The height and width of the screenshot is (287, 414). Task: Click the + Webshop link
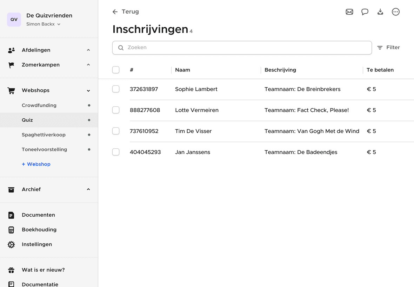click(36, 164)
